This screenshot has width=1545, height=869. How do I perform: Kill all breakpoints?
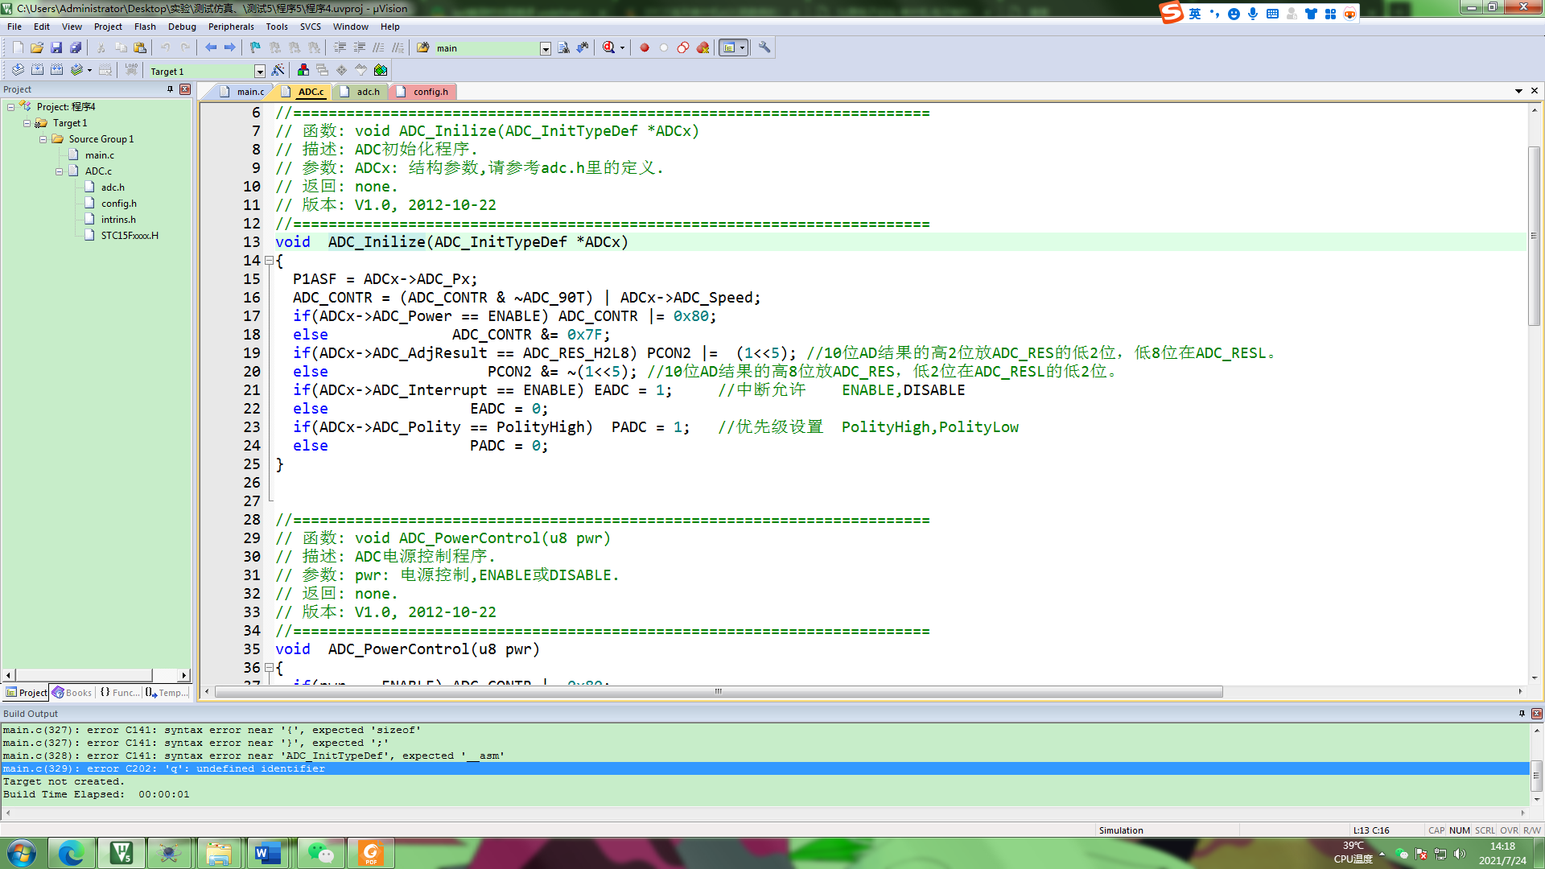point(702,48)
